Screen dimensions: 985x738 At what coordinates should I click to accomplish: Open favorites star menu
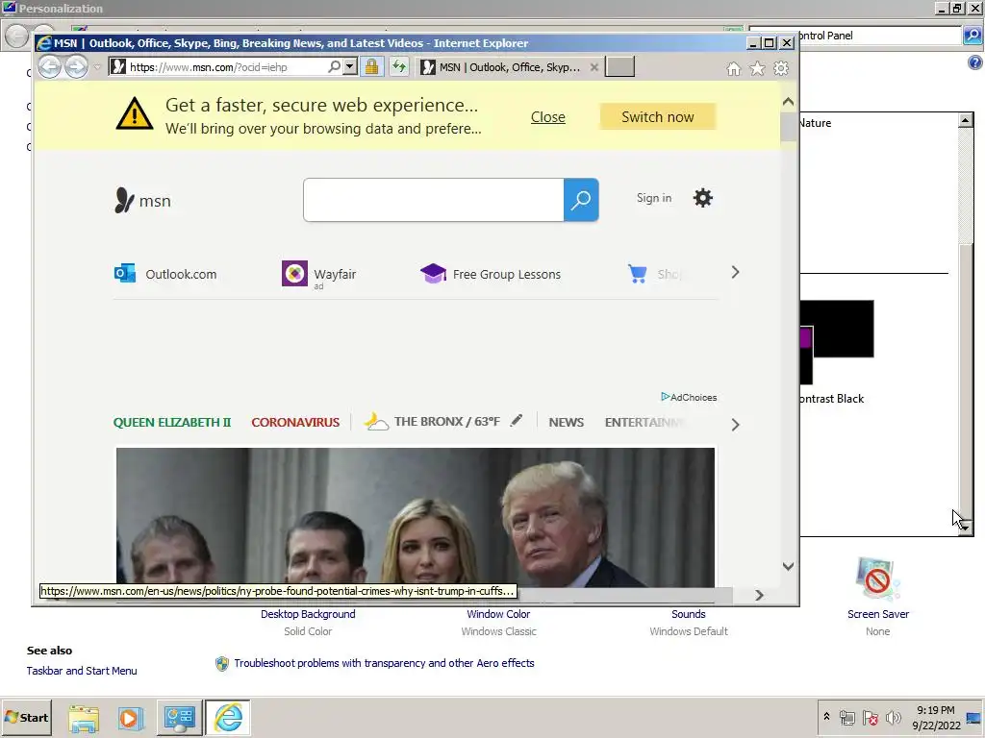click(x=757, y=68)
